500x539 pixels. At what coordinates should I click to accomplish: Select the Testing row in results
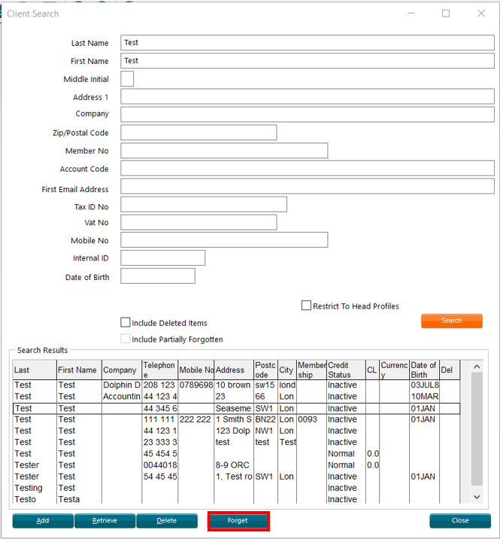click(236, 488)
